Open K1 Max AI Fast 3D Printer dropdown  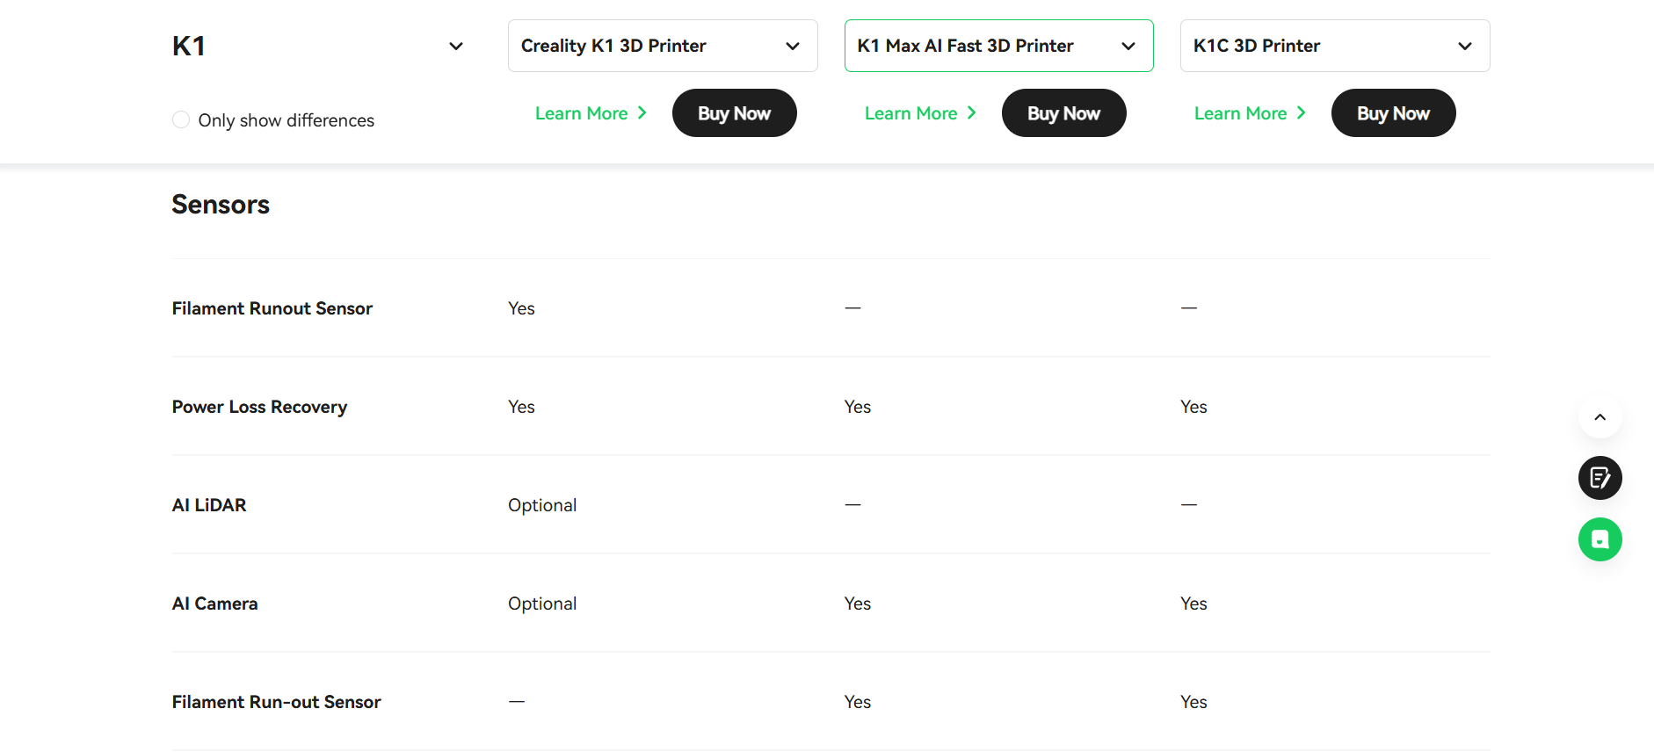999,46
